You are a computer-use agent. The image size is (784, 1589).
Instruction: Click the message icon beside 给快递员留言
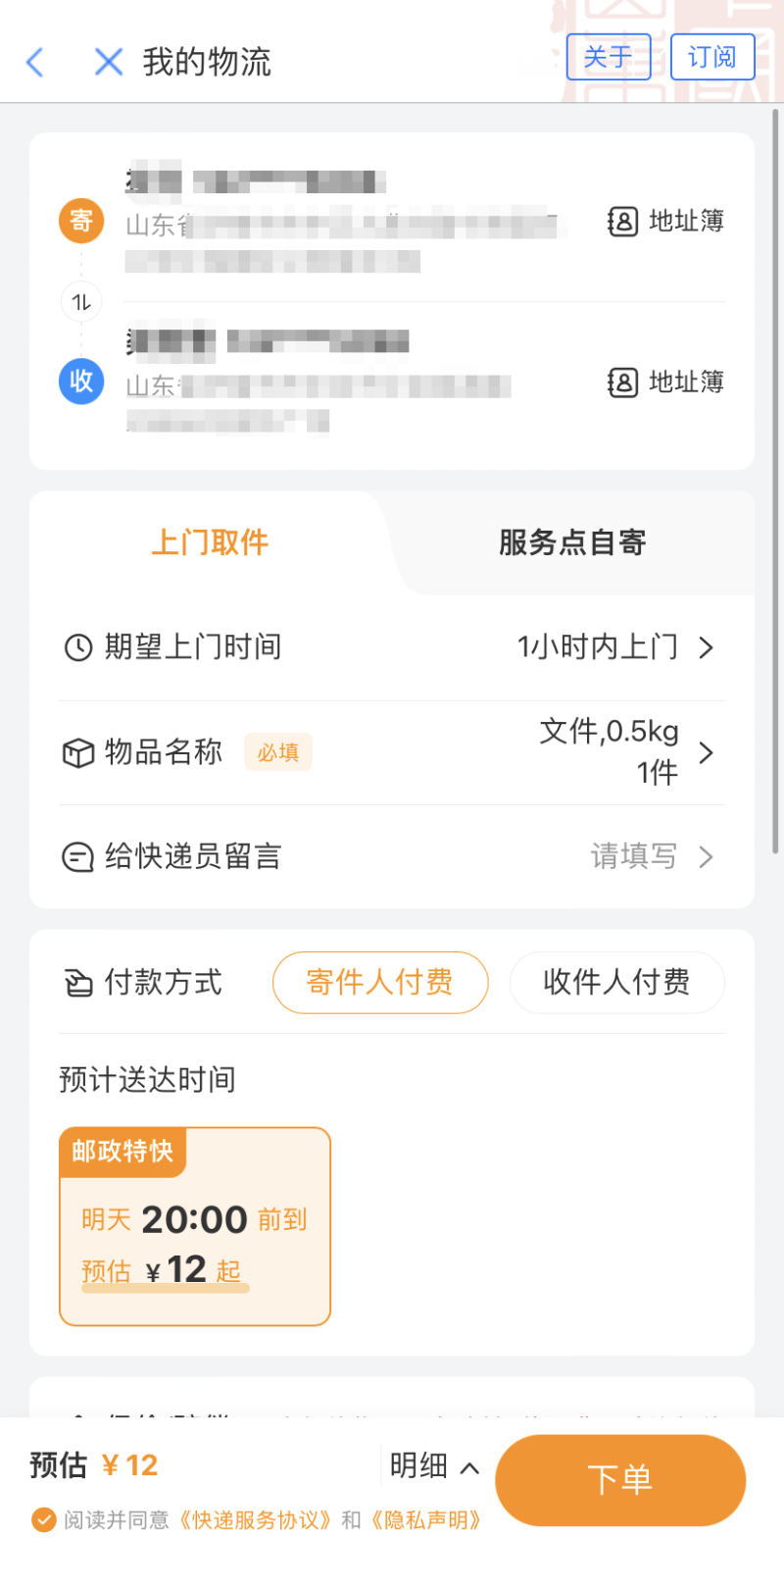click(x=78, y=857)
